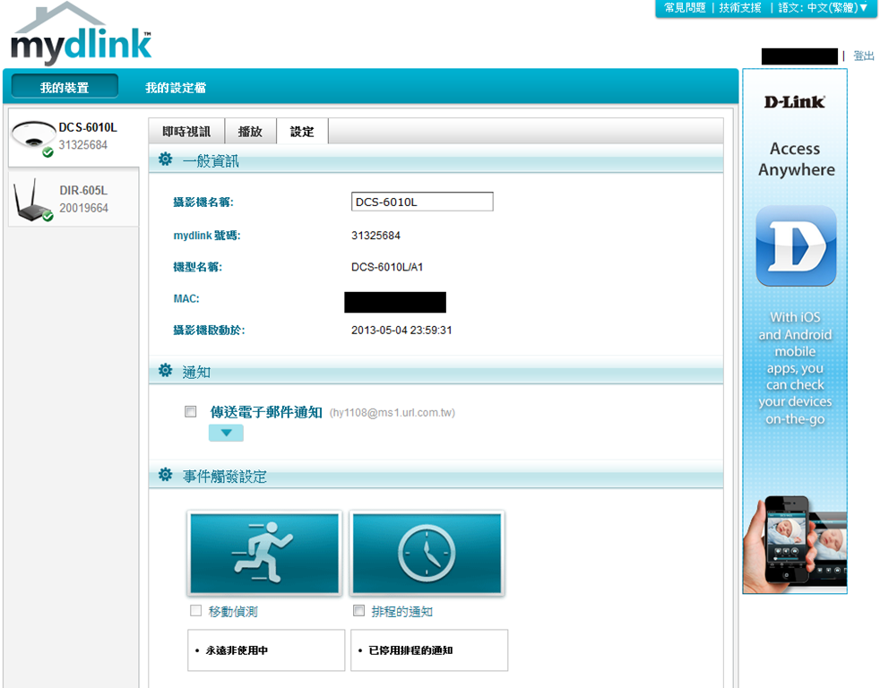Click the mydlink logo

pyautogui.click(x=81, y=35)
